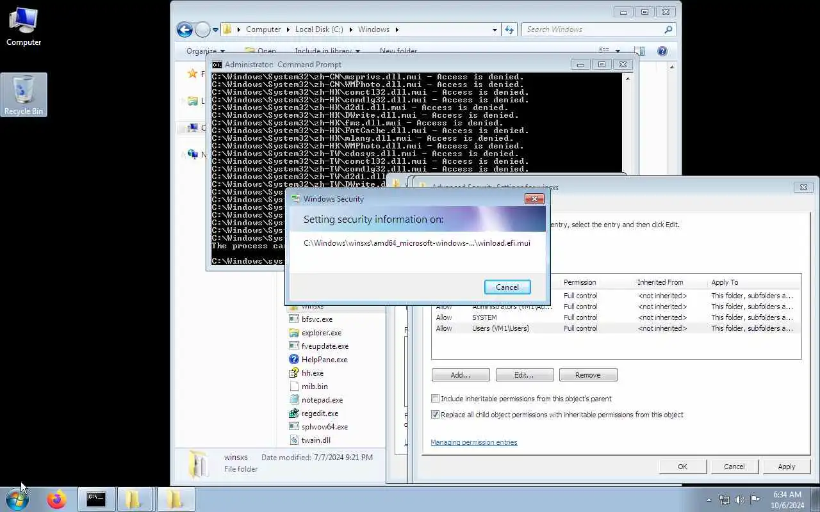Click Local Disk (C:) breadcrumb
This screenshot has height=512, width=820.
click(x=319, y=29)
